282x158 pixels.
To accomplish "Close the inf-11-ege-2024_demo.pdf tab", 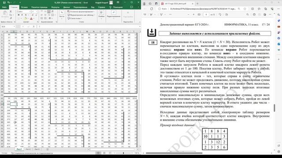I will 193,4.
